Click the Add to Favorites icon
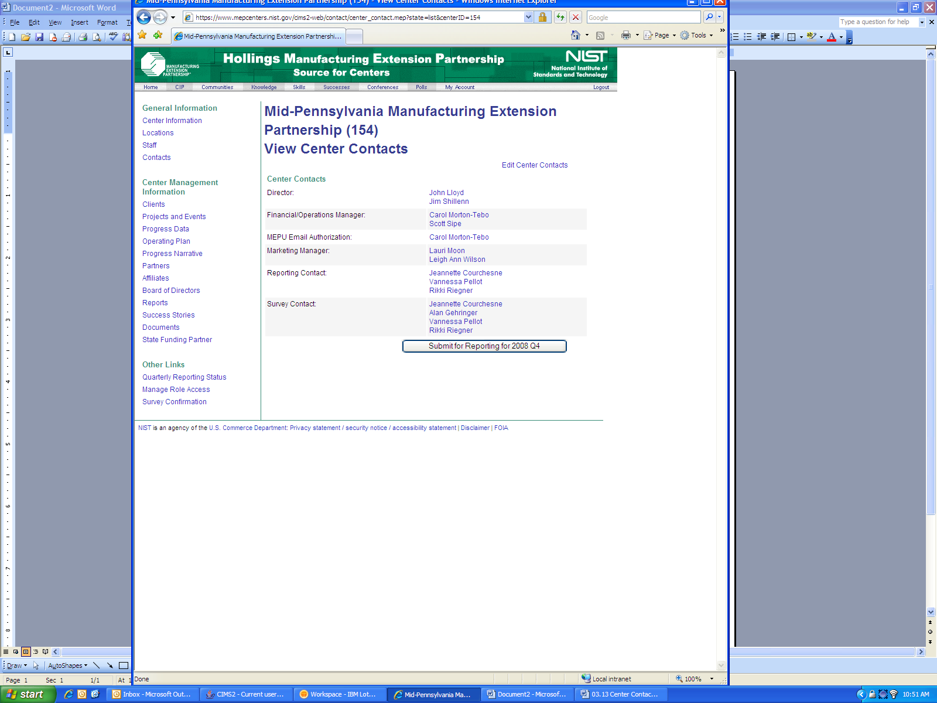937x703 pixels. (158, 36)
